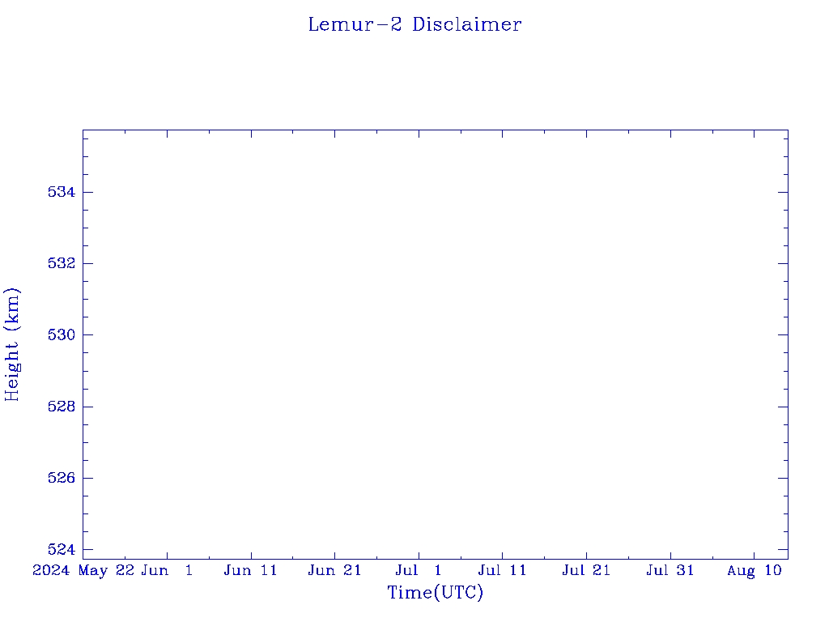Click the 528 value on height axis
The height and width of the screenshot is (622, 829).
(x=62, y=407)
